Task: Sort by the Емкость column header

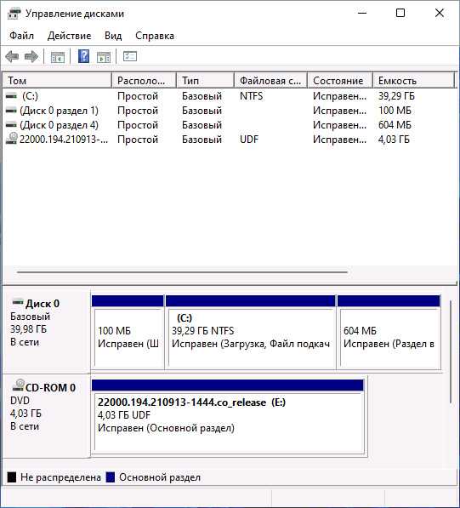Action: click(414, 80)
